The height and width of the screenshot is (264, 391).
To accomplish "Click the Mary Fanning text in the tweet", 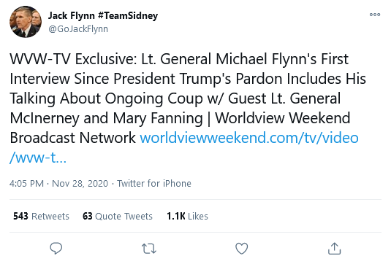I will [x=158, y=118].
